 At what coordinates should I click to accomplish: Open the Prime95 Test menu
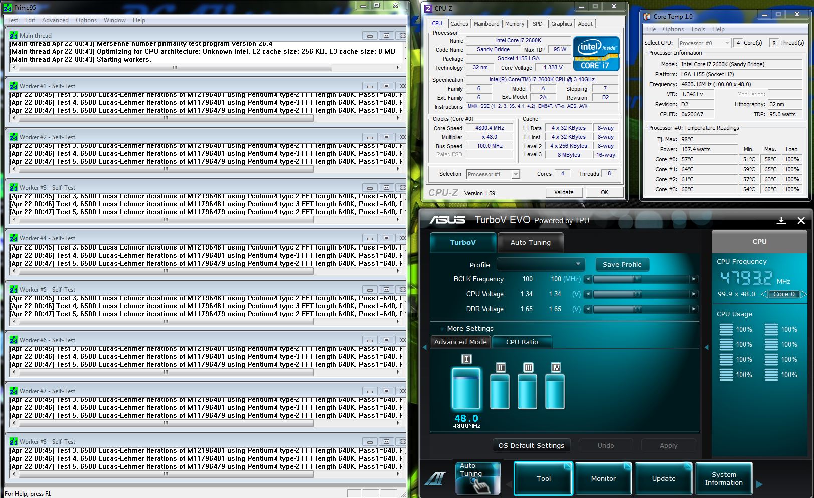click(13, 20)
